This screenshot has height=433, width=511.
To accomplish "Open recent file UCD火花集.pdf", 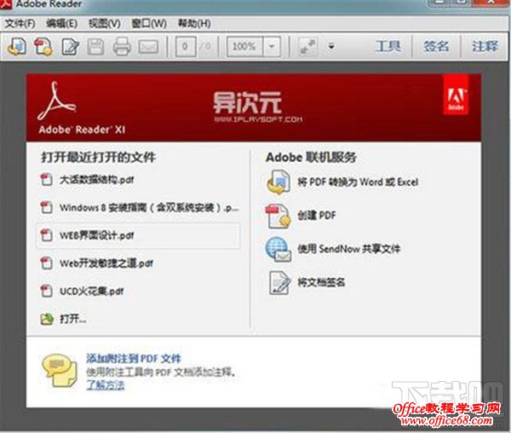I will (92, 291).
